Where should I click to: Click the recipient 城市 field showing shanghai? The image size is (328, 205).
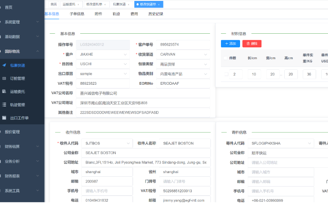tap(107, 172)
